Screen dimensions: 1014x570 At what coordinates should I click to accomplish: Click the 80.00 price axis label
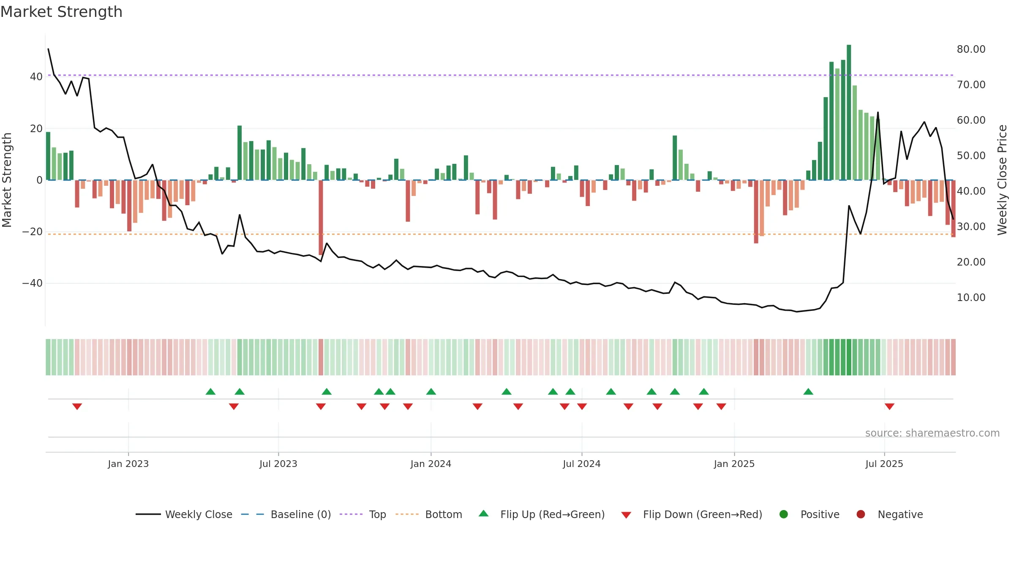pos(971,49)
